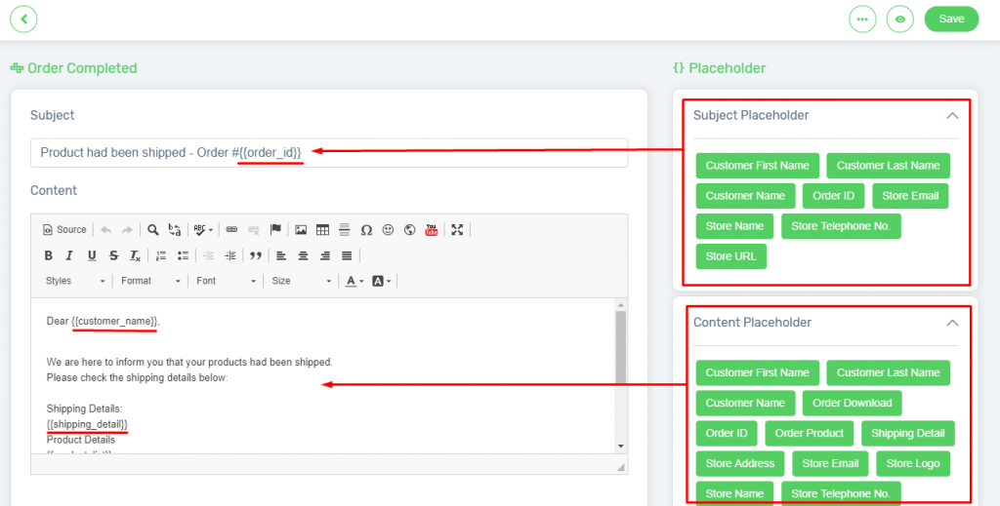1000x506 pixels.
Task: Click the green Save button
Action: pos(951,19)
